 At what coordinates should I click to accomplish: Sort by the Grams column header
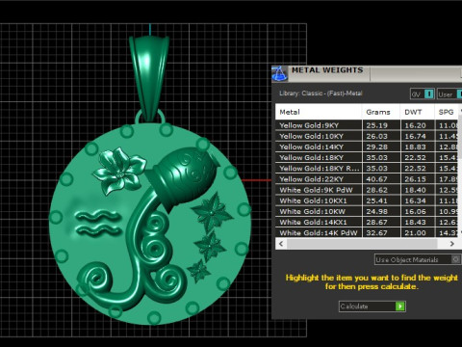point(381,112)
